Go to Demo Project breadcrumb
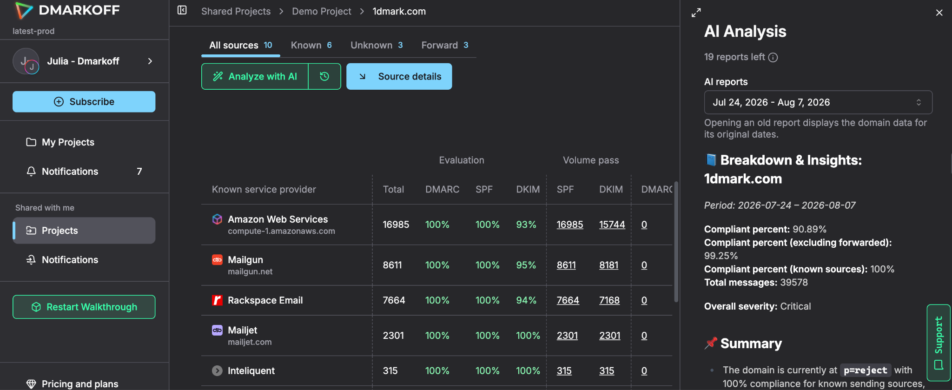 tap(322, 11)
